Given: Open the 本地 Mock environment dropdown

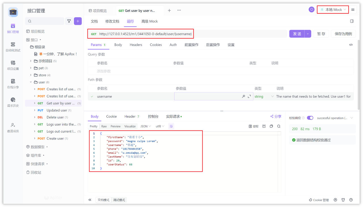Looking at the screenshot, I should (x=333, y=9).
